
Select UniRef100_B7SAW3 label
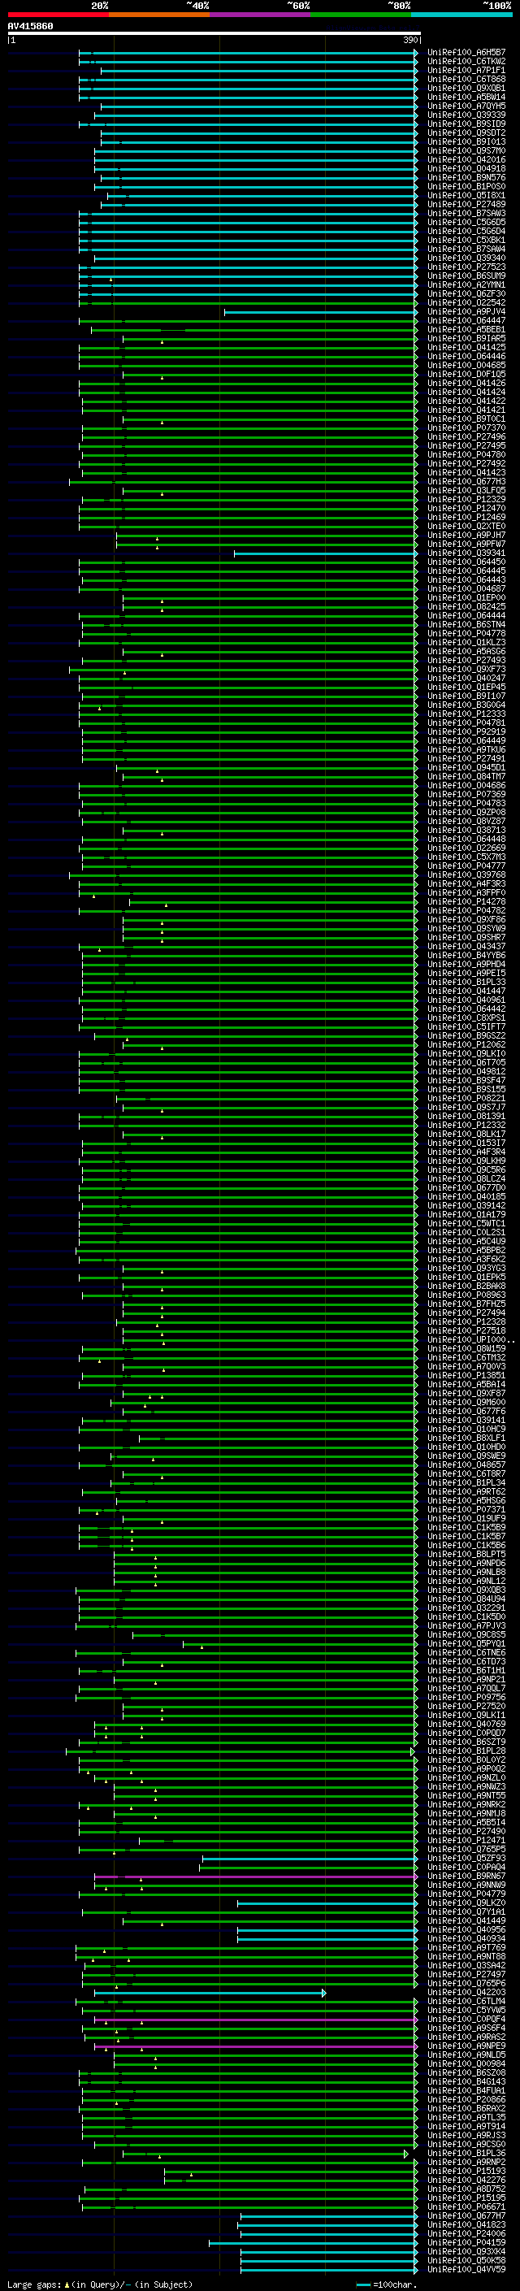tap(466, 213)
